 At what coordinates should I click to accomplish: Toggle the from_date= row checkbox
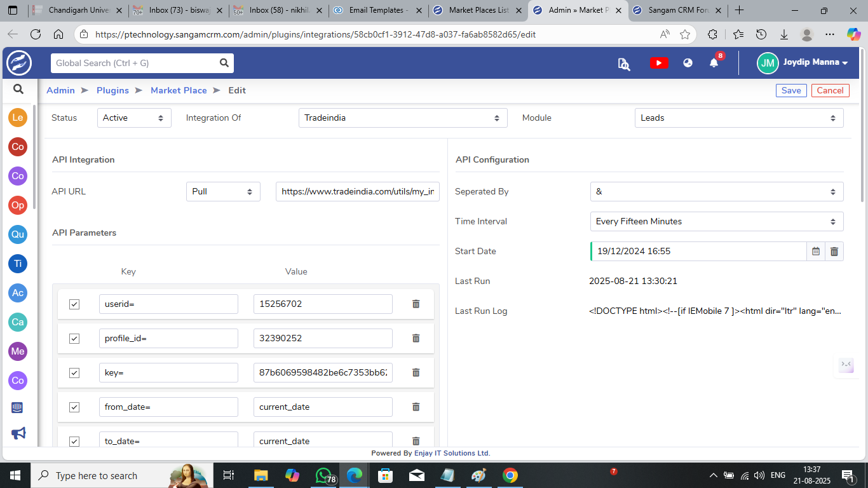pyautogui.click(x=74, y=407)
